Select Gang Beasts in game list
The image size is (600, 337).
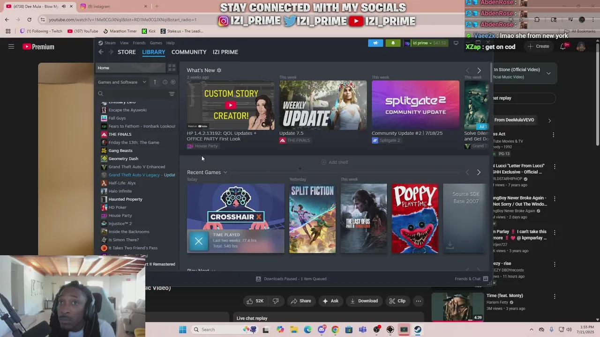point(120,151)
